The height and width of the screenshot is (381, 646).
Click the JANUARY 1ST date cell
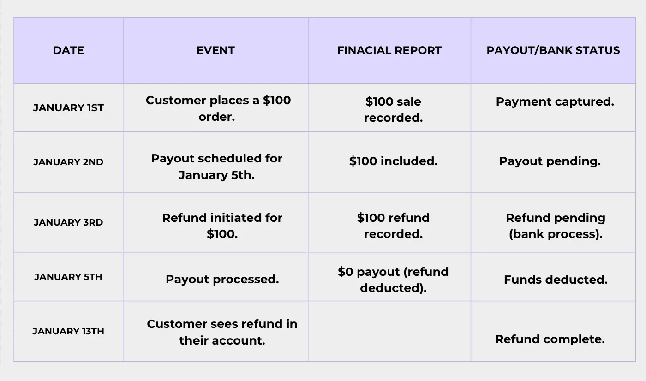coord(68,108)
